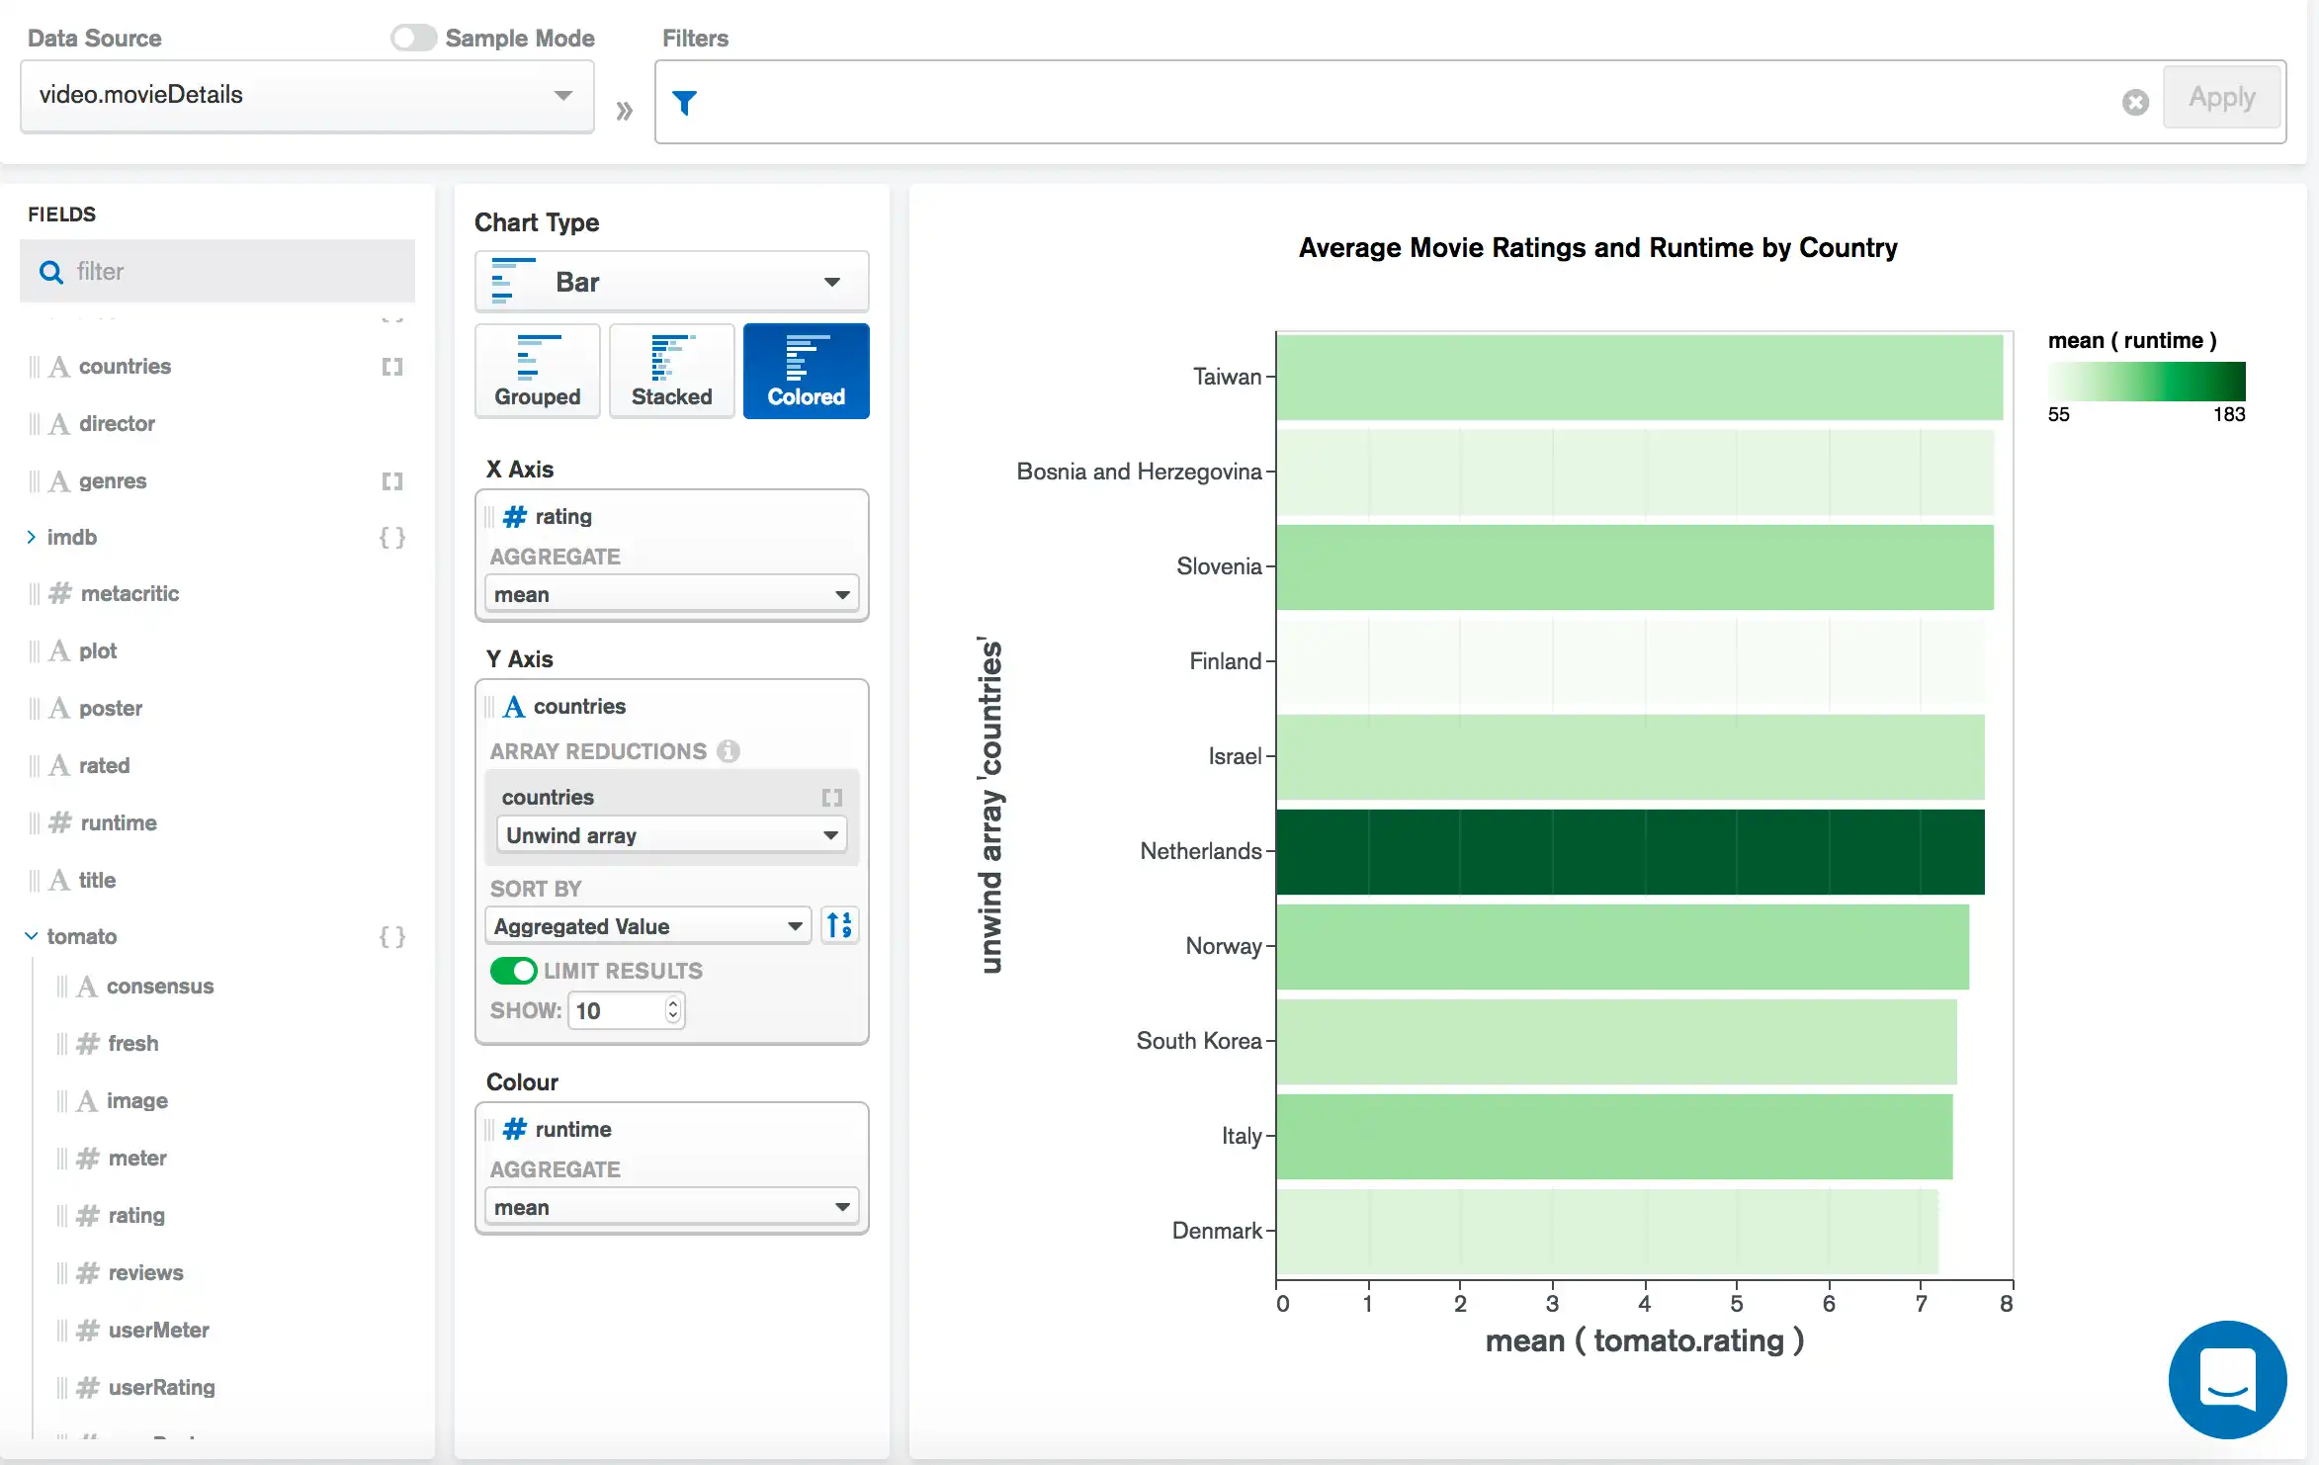Toggle the Sample Mode switch
Image resolution: width=2319 pixels, height=1465 pixels.
412,38
